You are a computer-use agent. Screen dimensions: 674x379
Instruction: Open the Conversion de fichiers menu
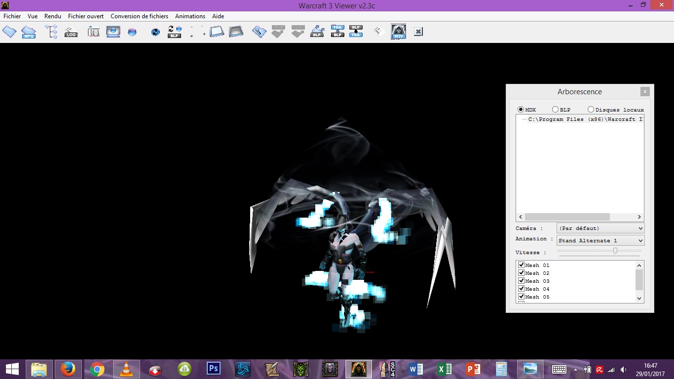click(139, 16)
